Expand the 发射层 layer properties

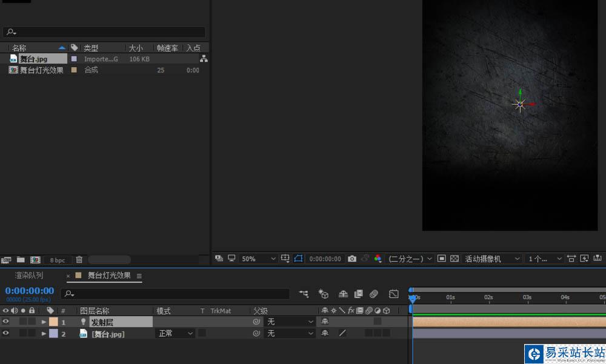pos(44,322)
